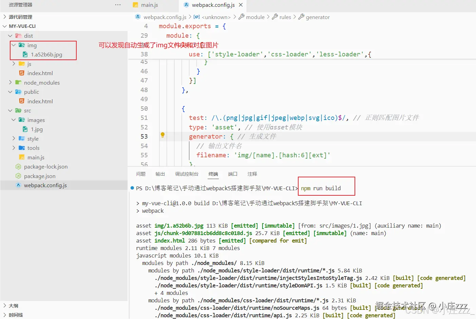Click the HTML icon of public index.html
This screenshot has width=476, height=319.
pos(22,101)
